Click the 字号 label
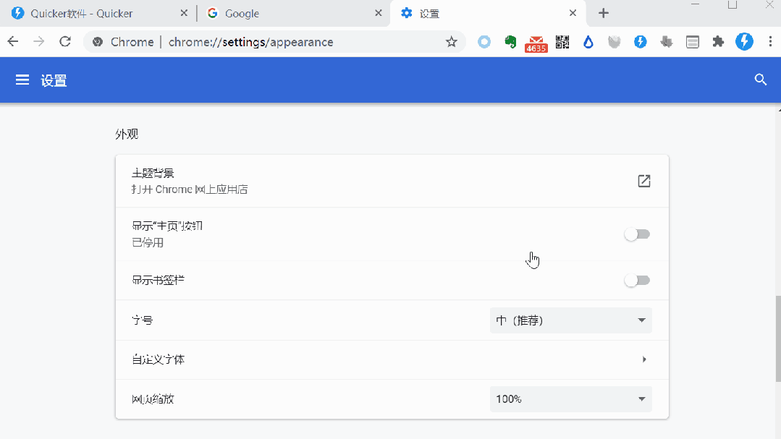 point(142,320)
